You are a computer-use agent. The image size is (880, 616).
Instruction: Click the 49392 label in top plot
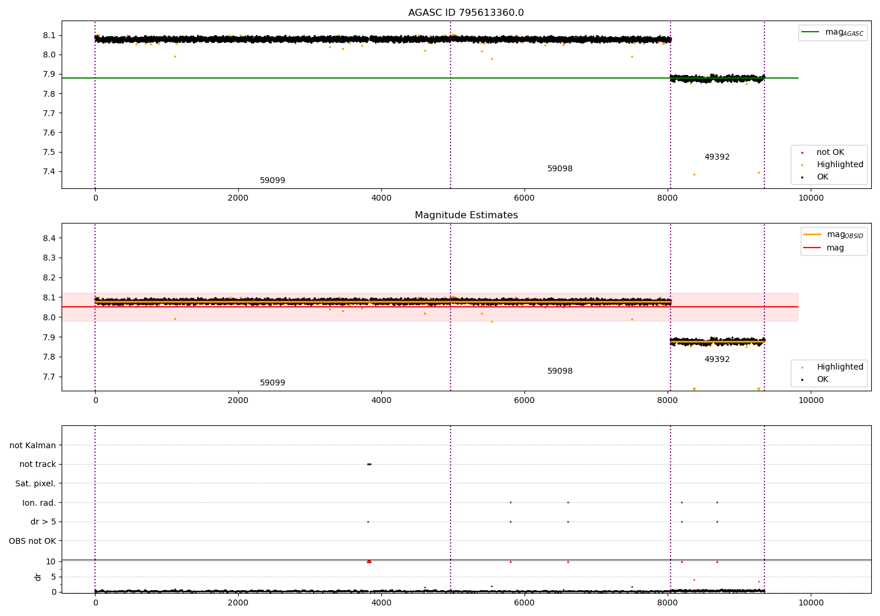(x=717, y=157)
